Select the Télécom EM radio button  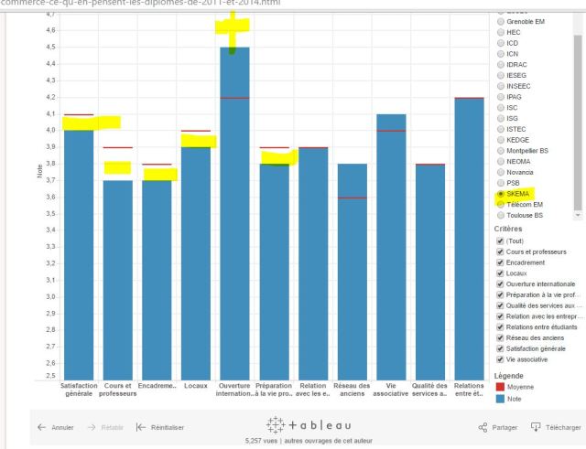501,205
